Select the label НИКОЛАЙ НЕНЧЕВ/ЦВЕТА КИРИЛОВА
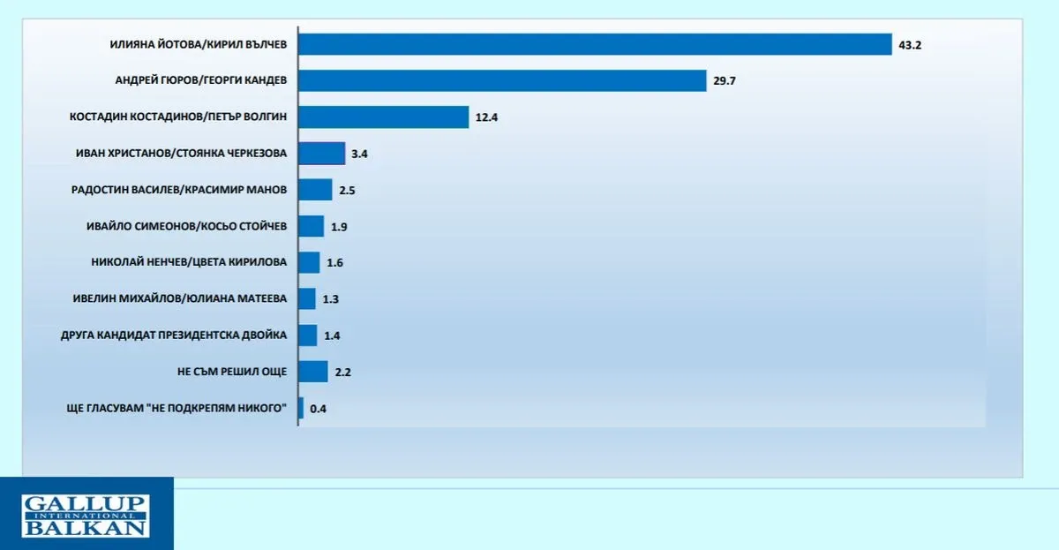 coord(190,262)
